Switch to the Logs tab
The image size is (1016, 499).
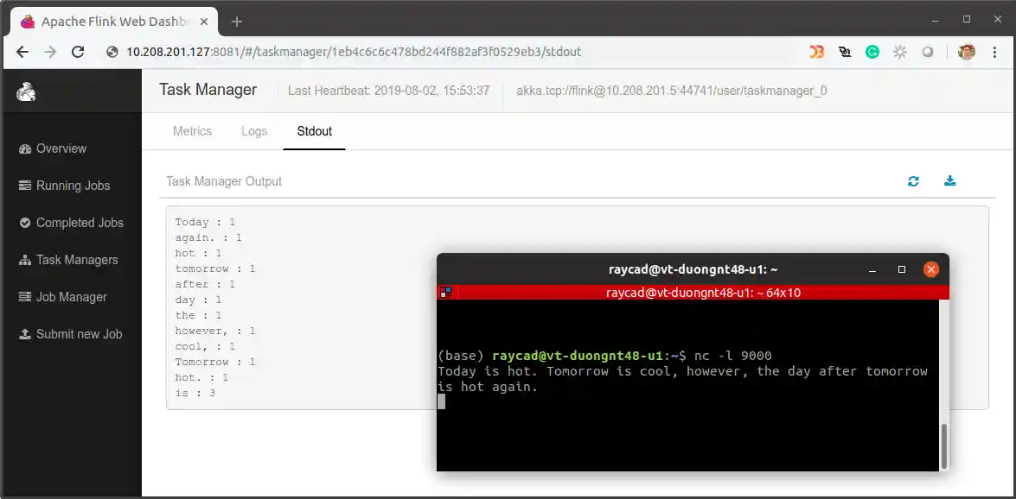click(x=254, y=131)
